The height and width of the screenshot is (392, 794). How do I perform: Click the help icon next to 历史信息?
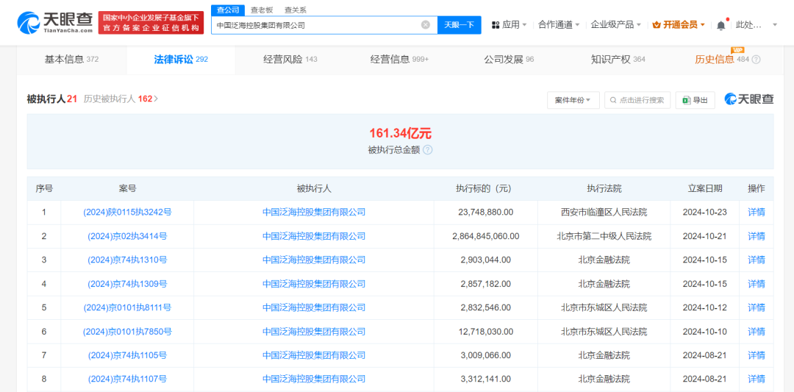(756, 60)
